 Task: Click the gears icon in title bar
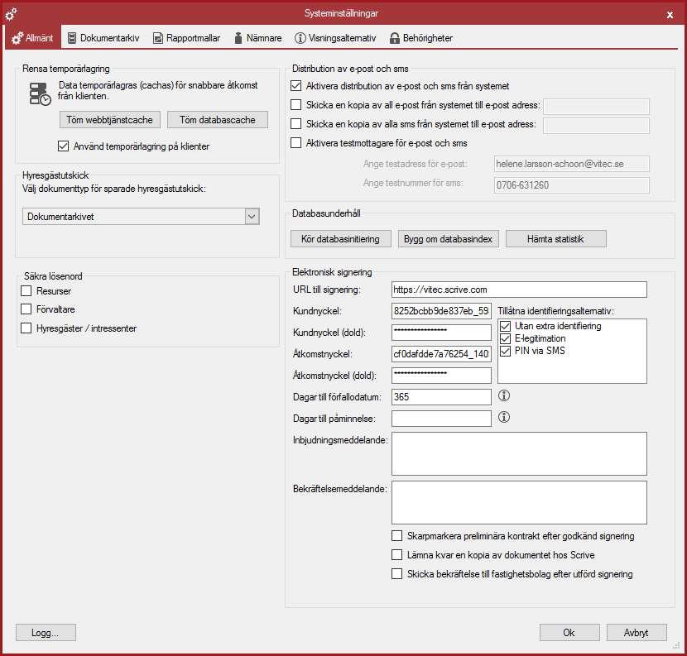coord(11,14)
